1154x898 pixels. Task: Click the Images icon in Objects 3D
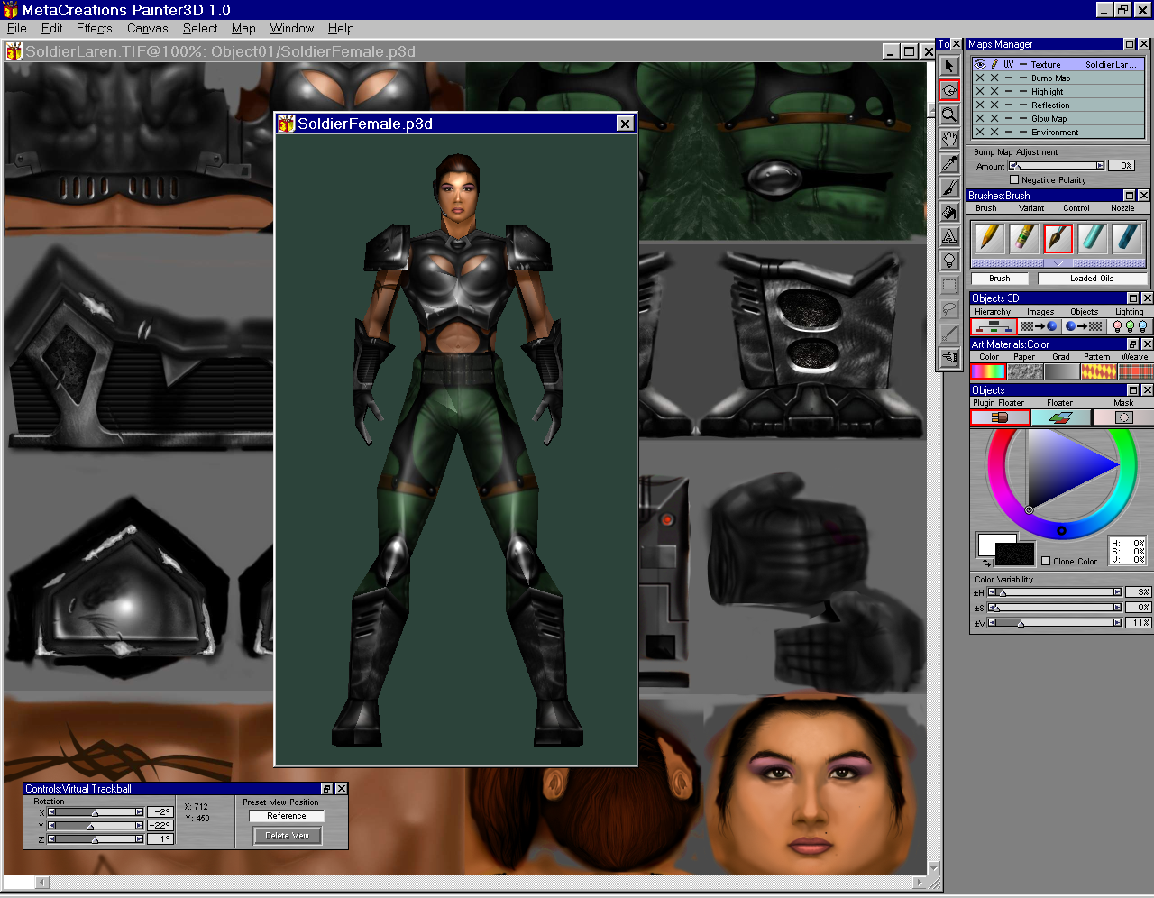click(x=1039, y=326)
